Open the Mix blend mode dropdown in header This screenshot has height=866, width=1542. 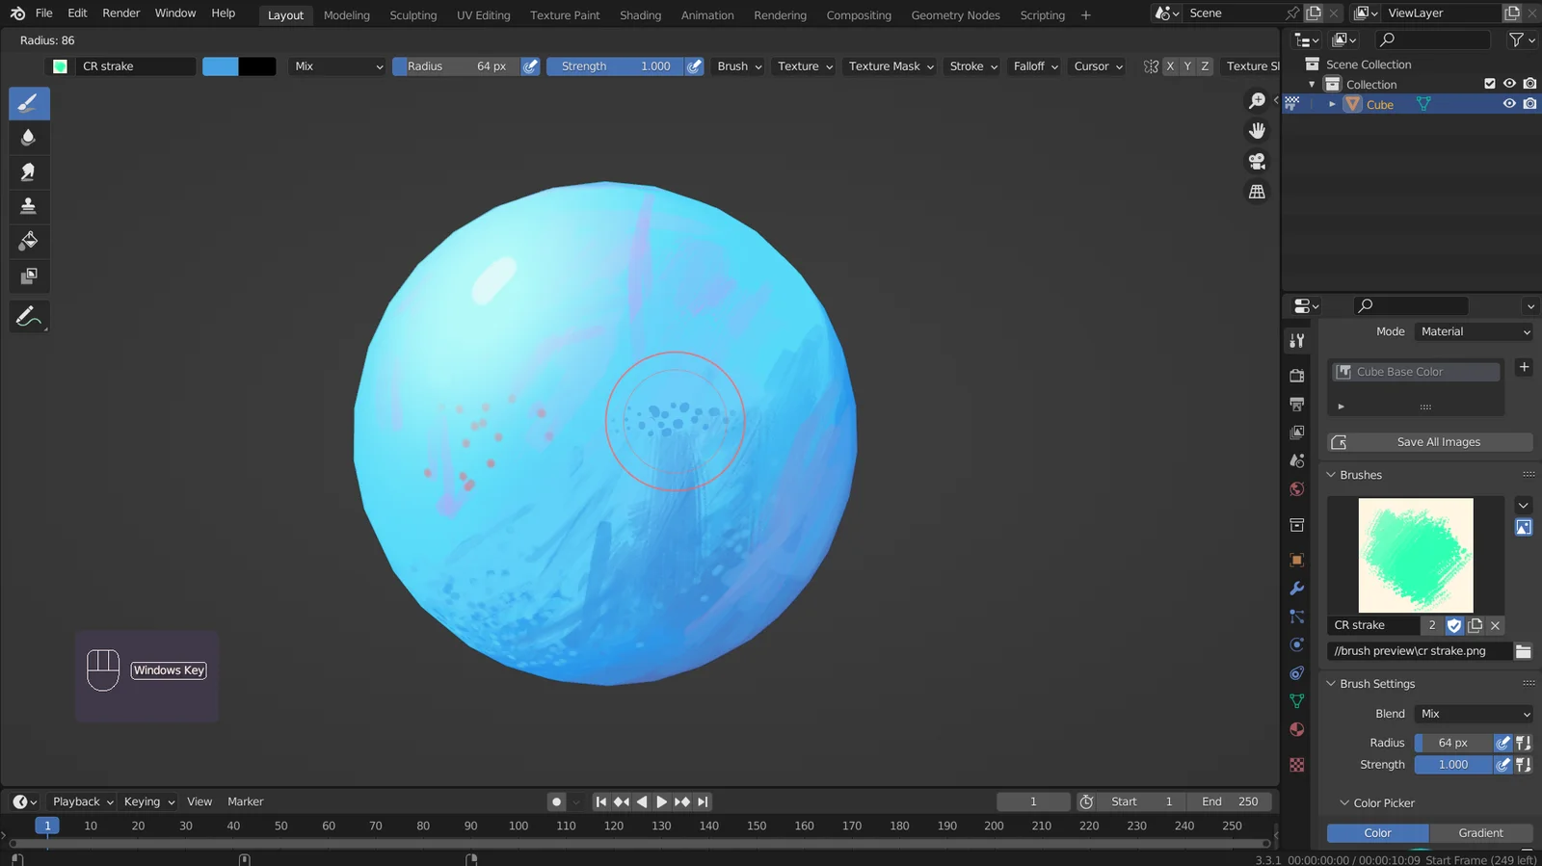(338, 66)
